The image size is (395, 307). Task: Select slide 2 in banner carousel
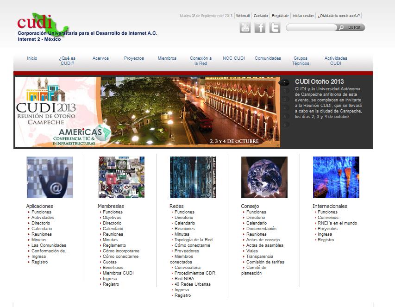[x=285, y=91]
